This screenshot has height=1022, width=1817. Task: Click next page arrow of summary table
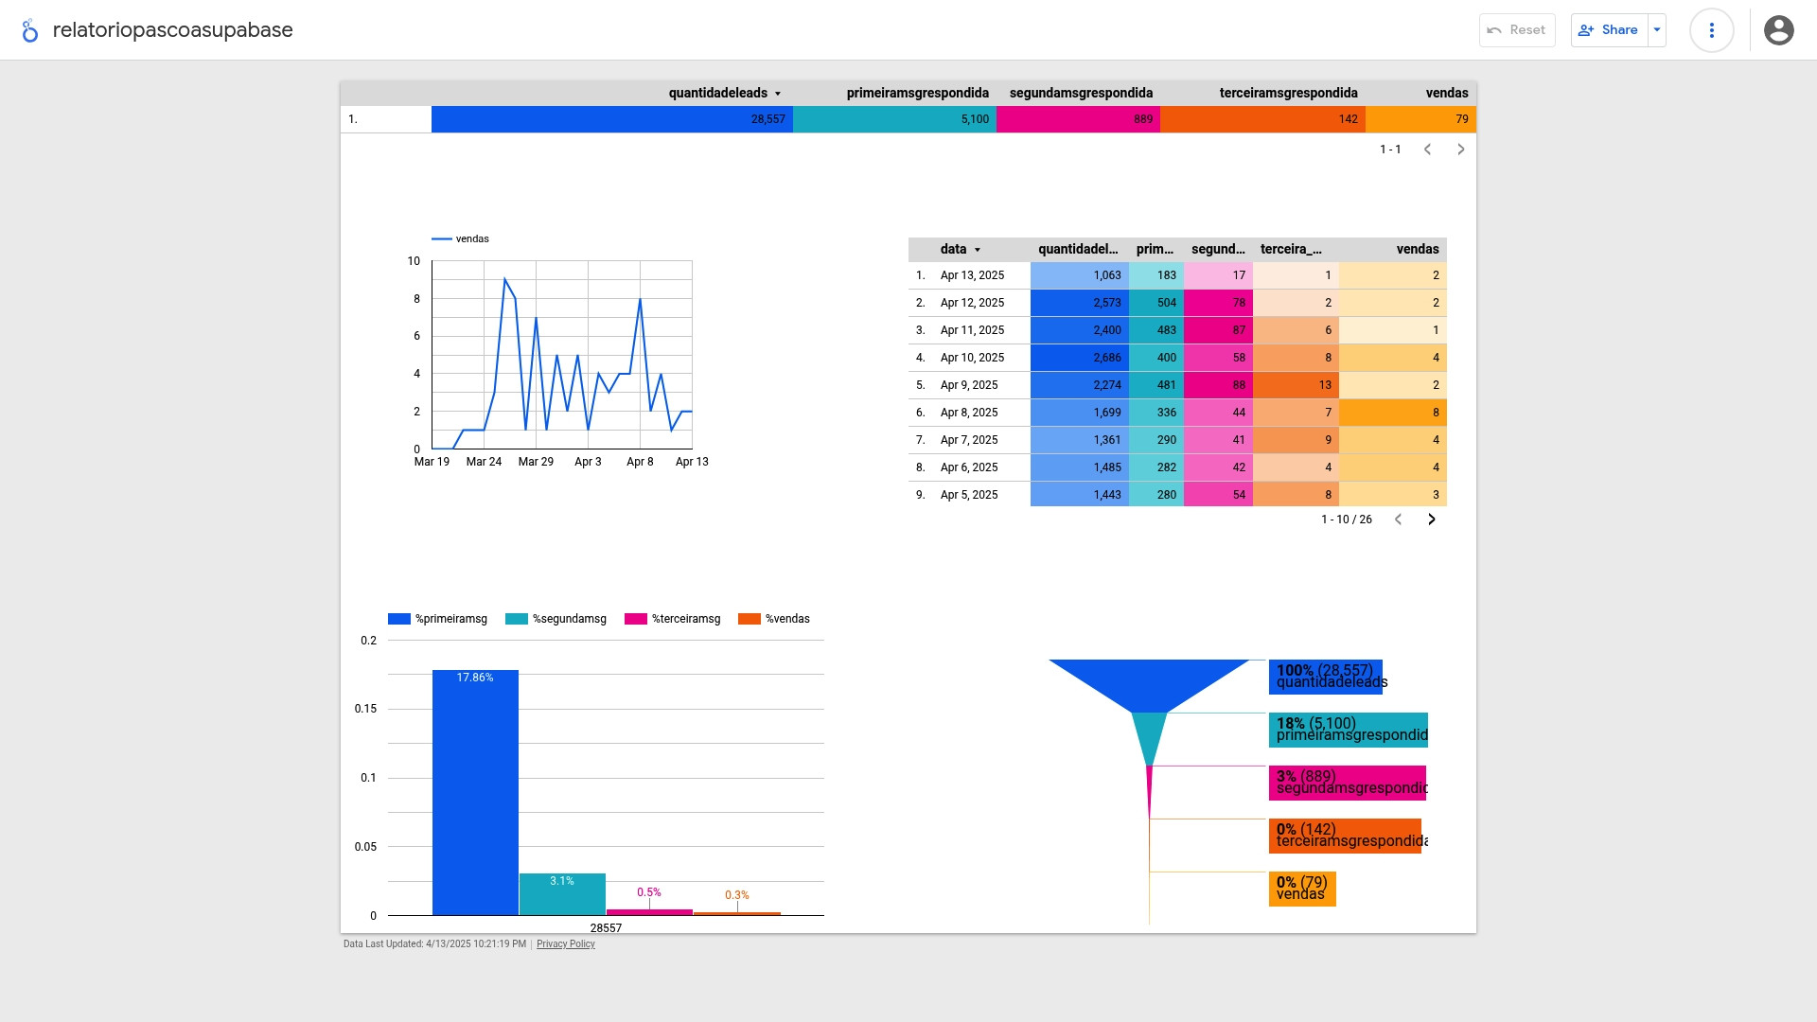point(1460,150)
